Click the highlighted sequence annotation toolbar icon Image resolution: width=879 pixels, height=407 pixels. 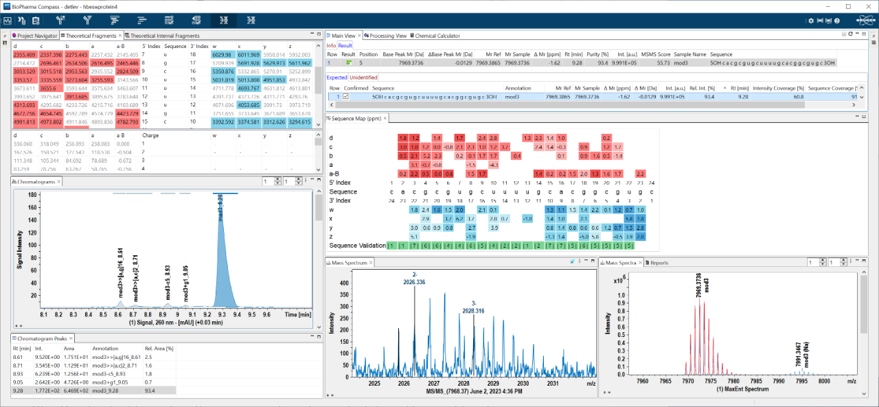(225, 21)
